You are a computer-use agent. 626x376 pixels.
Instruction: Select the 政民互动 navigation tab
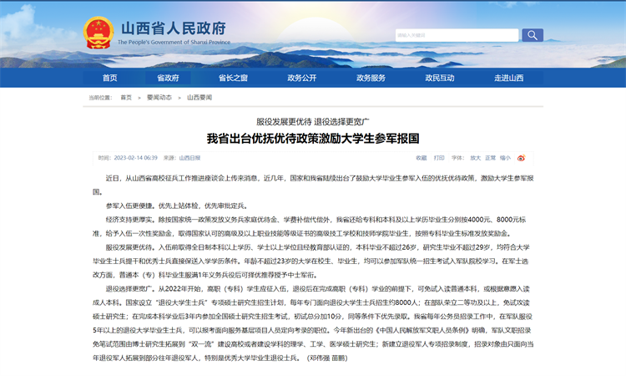tap(440, 78)
